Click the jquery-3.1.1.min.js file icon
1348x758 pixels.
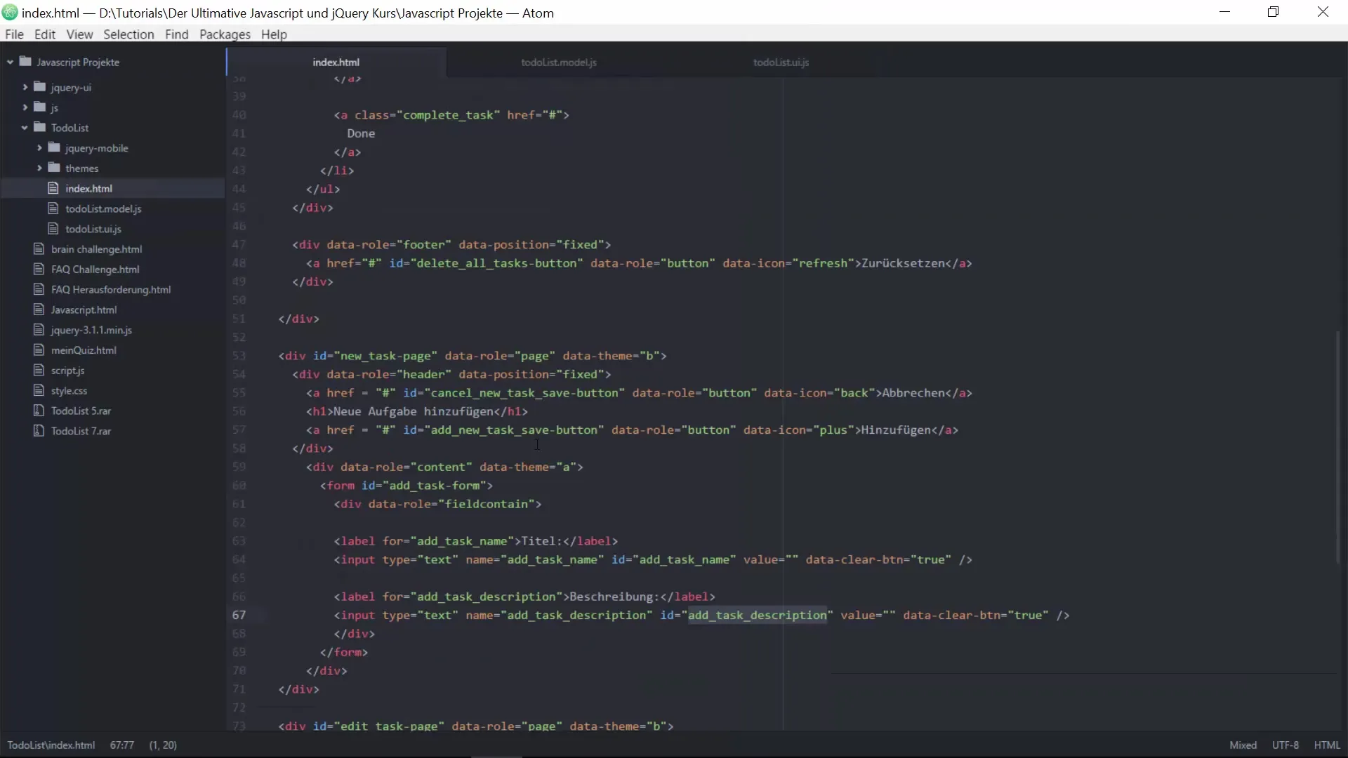click(39, 330)
